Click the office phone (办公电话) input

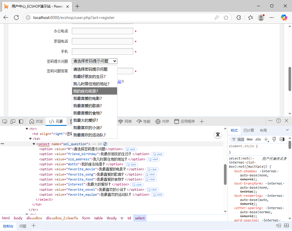point(102,31)
